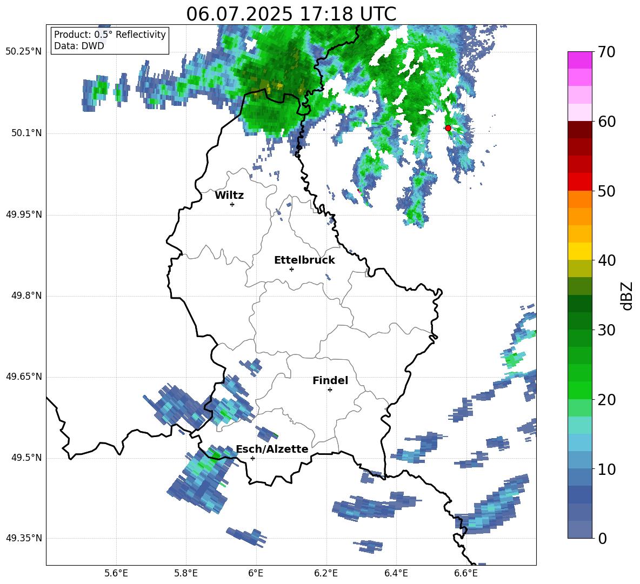The image size is (640, 584).
Task: Click the Findel city label
Action: point(330,380)
